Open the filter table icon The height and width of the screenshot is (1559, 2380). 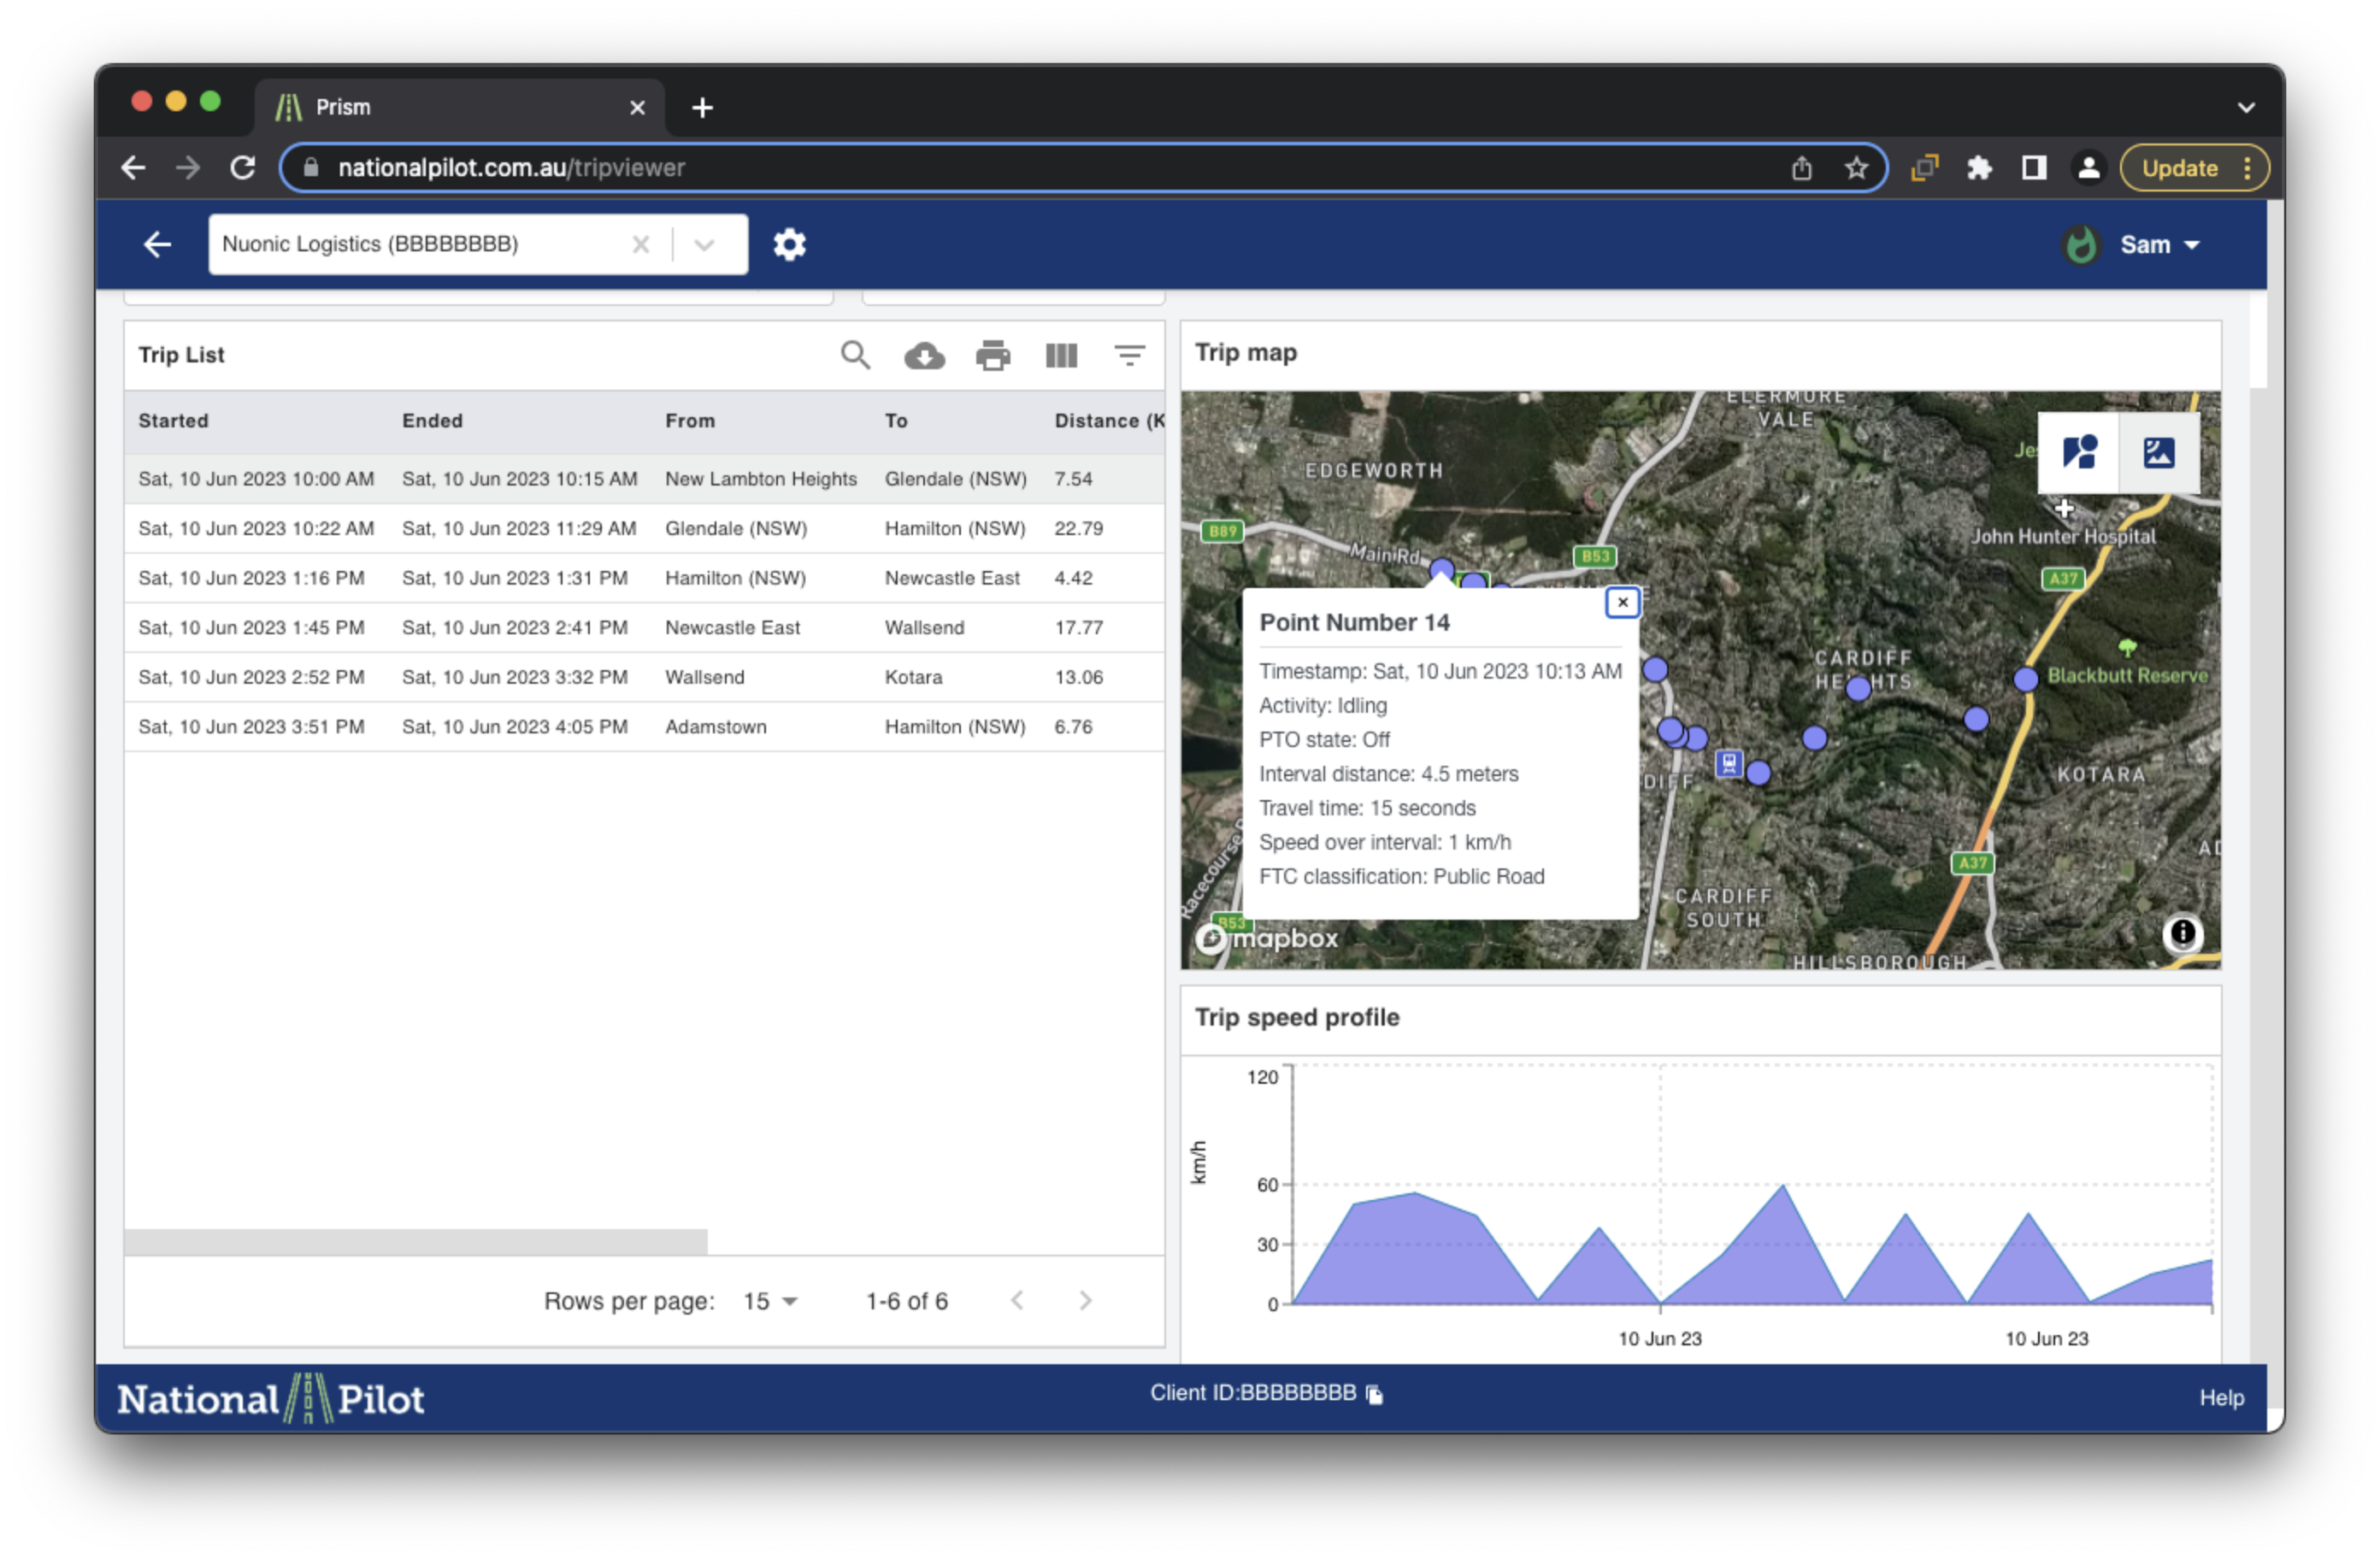point(1129,355)
